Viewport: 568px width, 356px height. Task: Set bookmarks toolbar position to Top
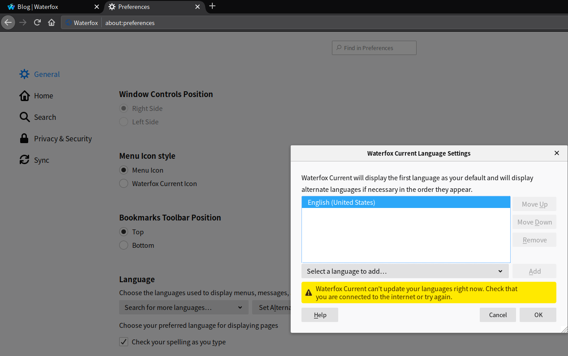(x=124, y=232)
